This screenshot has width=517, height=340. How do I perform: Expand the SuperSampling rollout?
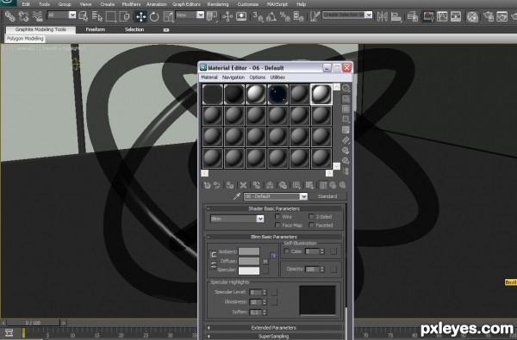(274, 336)
